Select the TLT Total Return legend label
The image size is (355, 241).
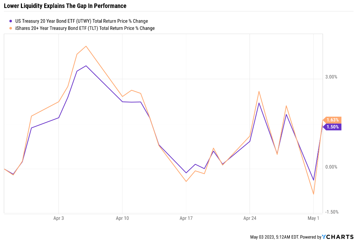click(x=85, y=28)
